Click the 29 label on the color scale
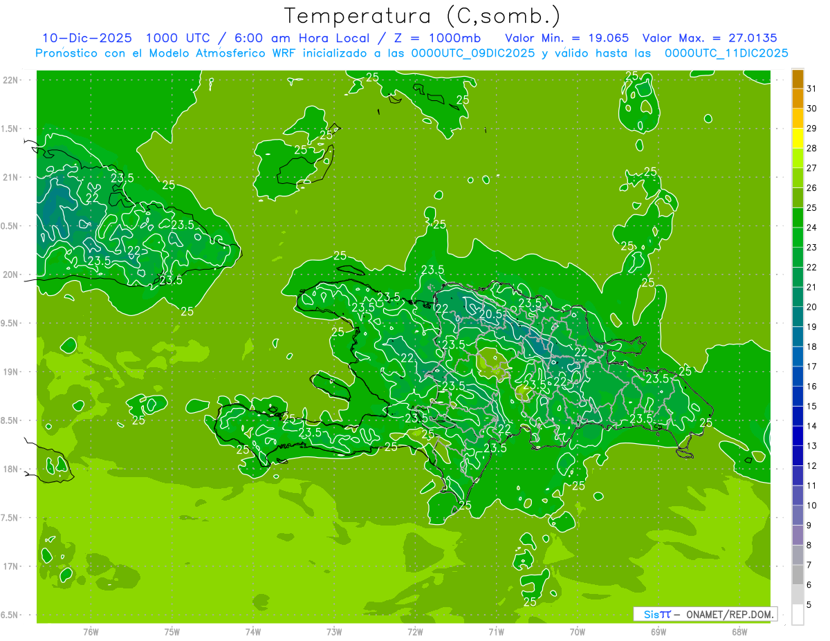The image size is (830, 641). point(811,128)
